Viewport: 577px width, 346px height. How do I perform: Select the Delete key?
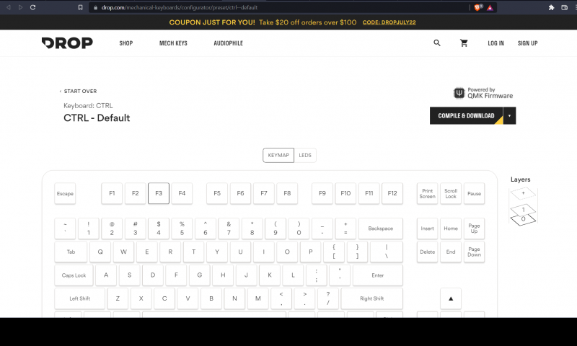pos(427,252)
